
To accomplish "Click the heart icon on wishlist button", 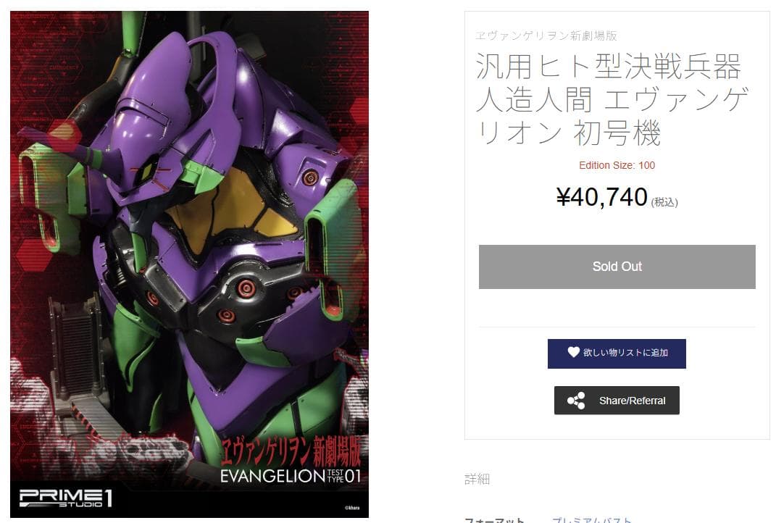I will click(573, 352).
